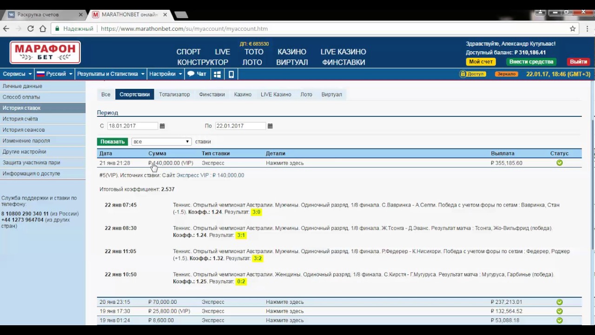Open История сеансов in the sidebar
Image resolution: width=595 pixels, height=335 pixels.
click(x=43, y=130)
